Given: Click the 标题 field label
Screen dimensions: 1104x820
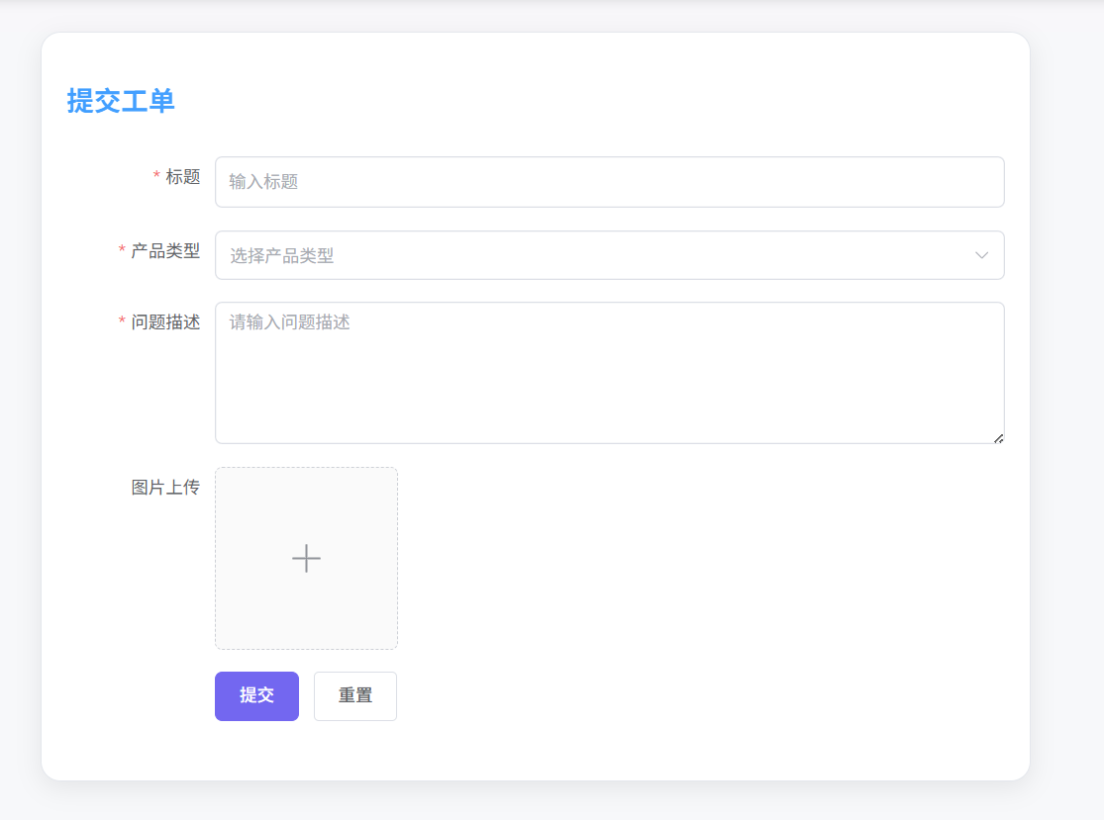Looking at the screenshot, I should click(182, 177).
